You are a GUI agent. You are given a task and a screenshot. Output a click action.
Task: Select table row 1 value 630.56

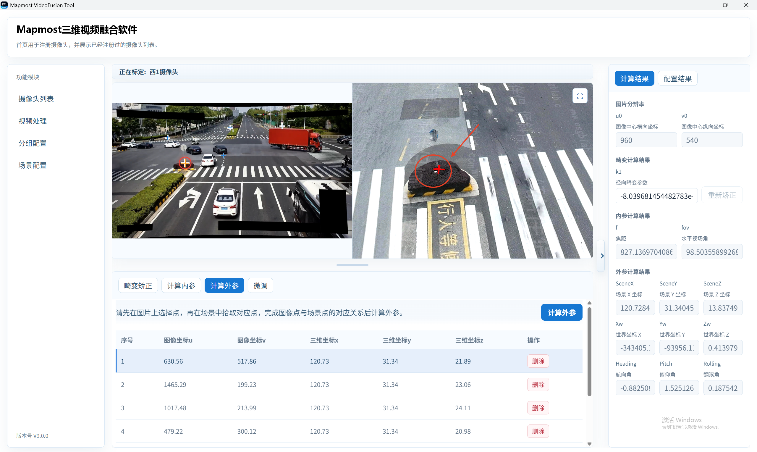(173, 361)
